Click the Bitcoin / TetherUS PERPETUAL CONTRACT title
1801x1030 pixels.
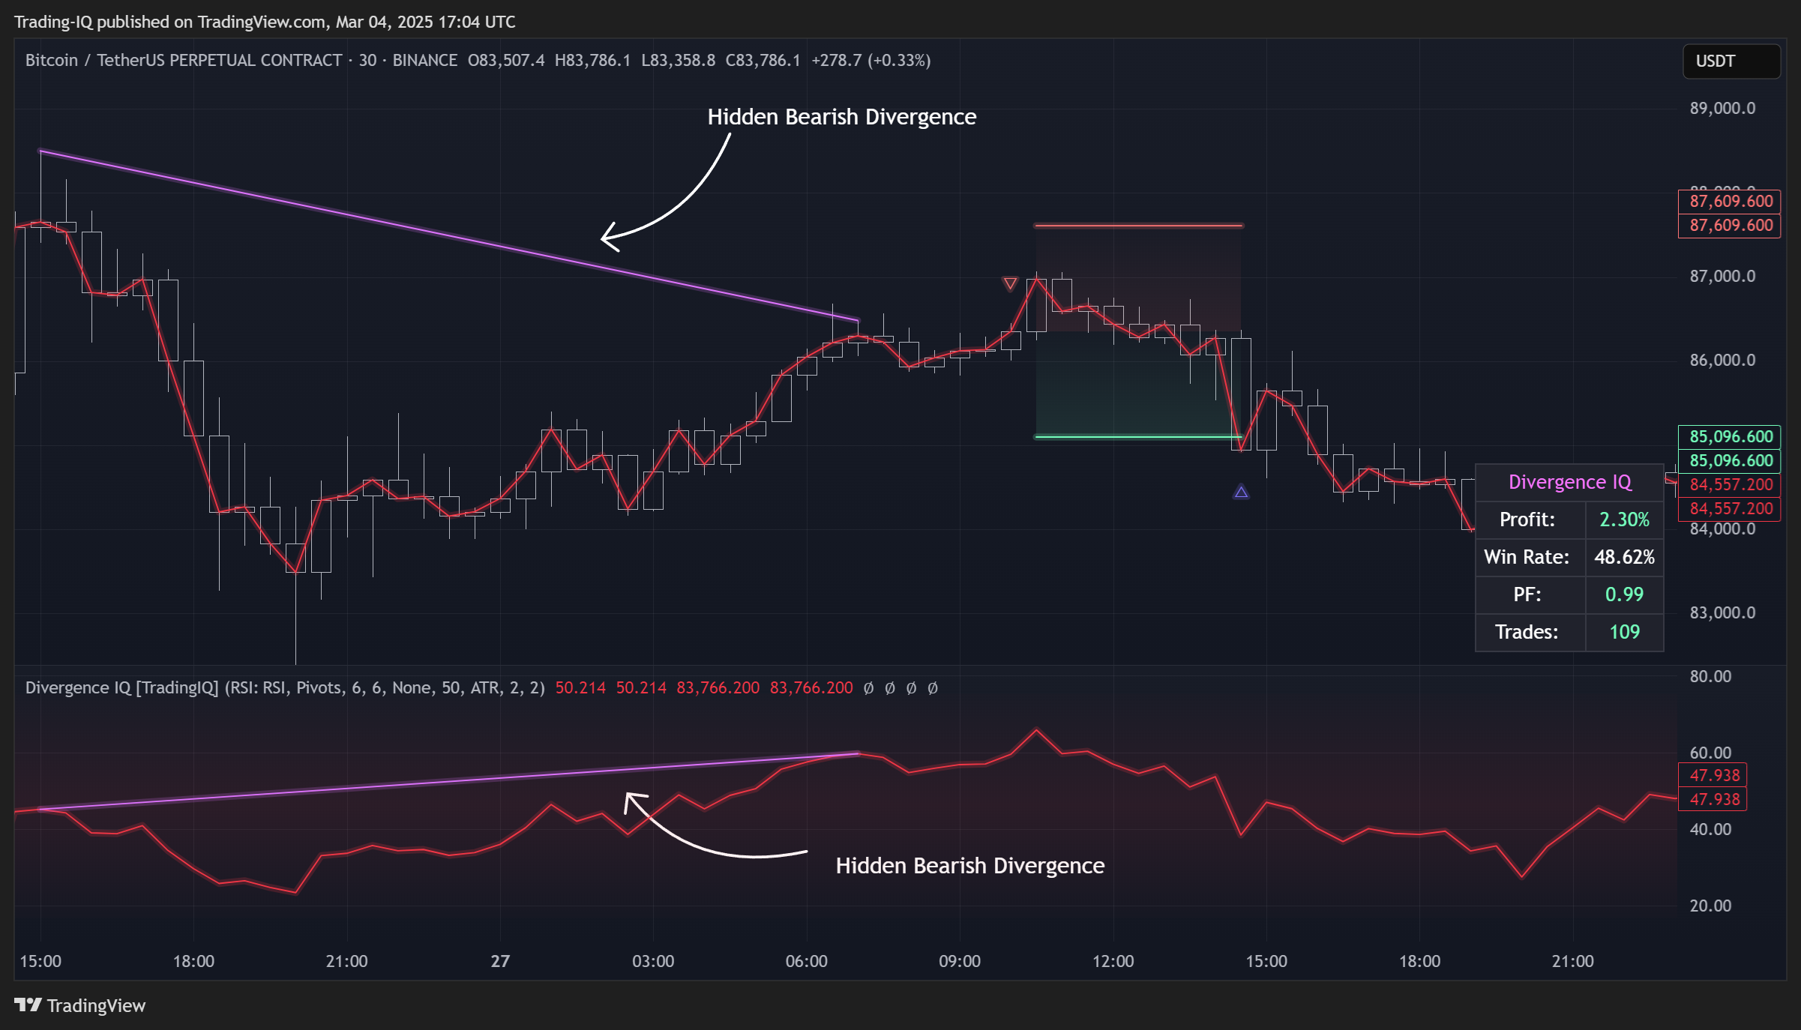184,60
